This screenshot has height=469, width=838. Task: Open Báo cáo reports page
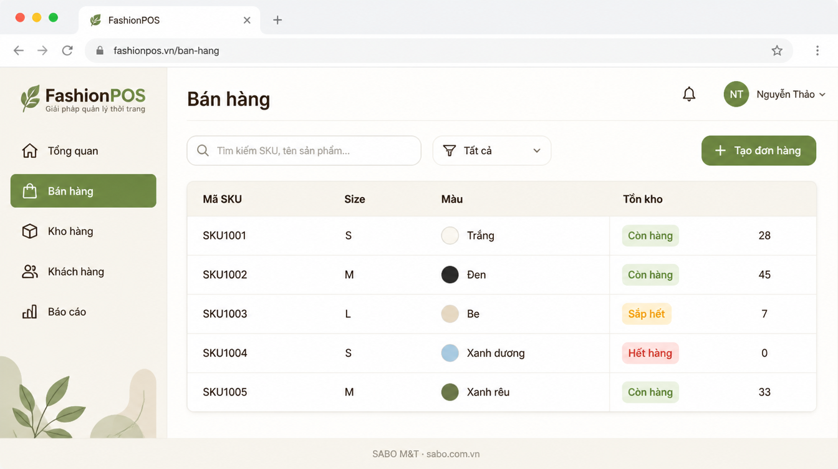coord(84,312)
